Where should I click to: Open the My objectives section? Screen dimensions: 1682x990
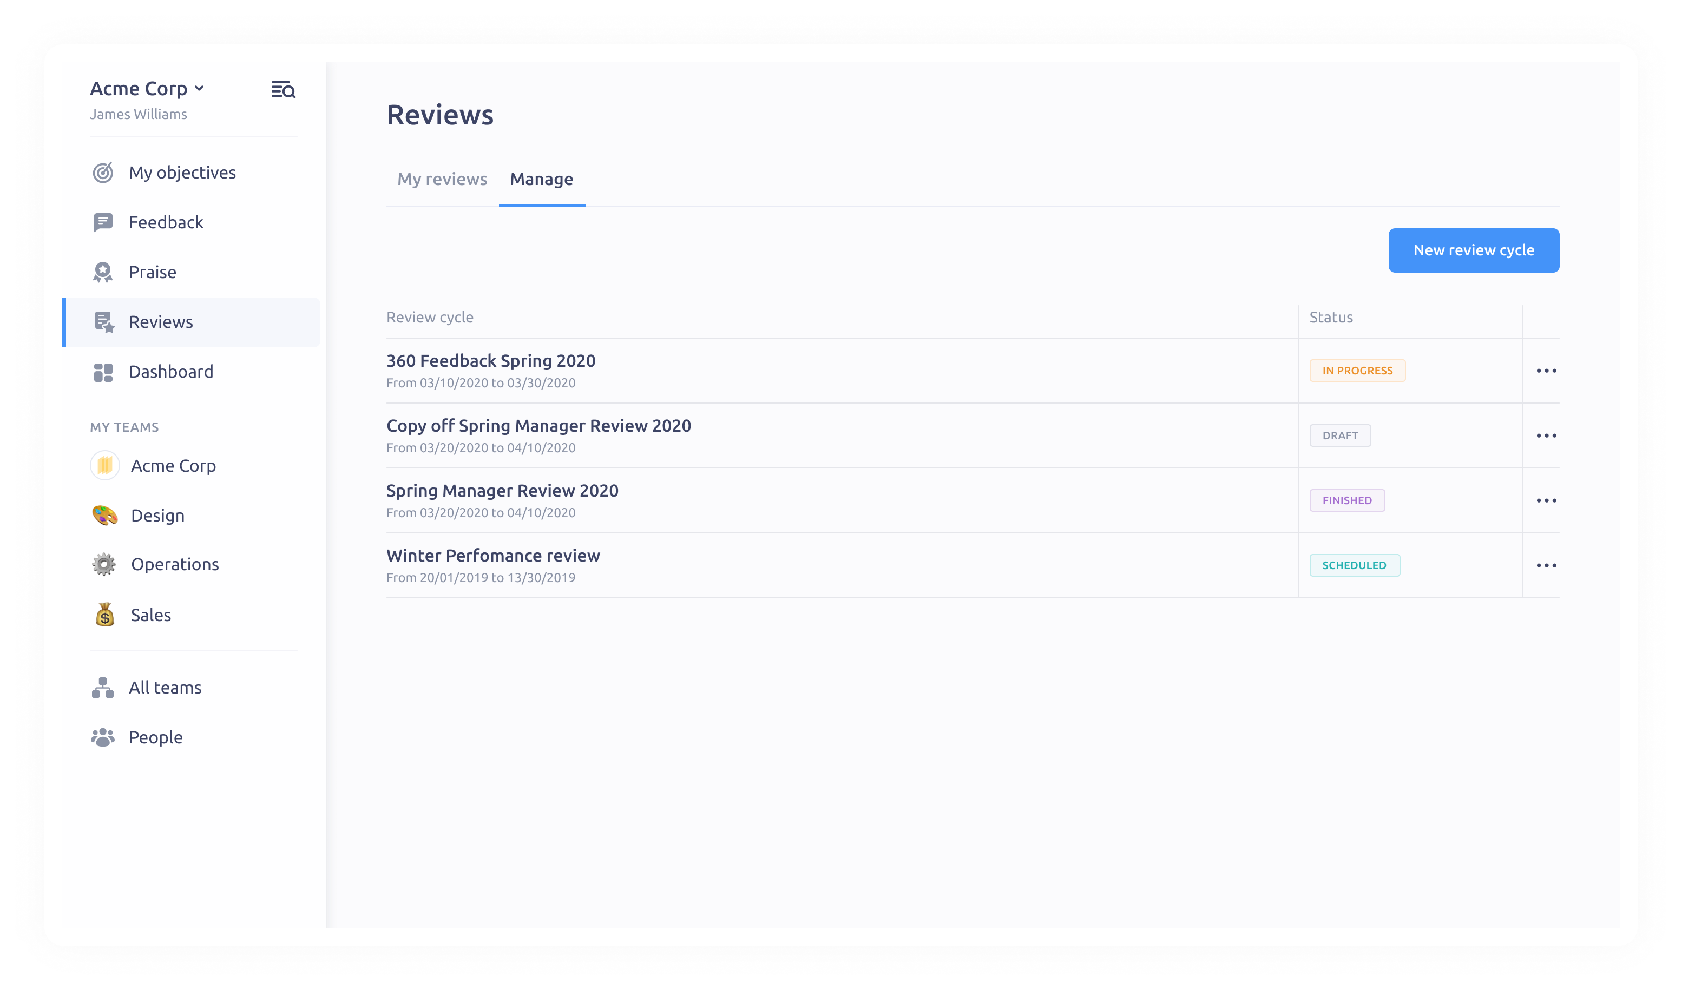tap(181, 172)
